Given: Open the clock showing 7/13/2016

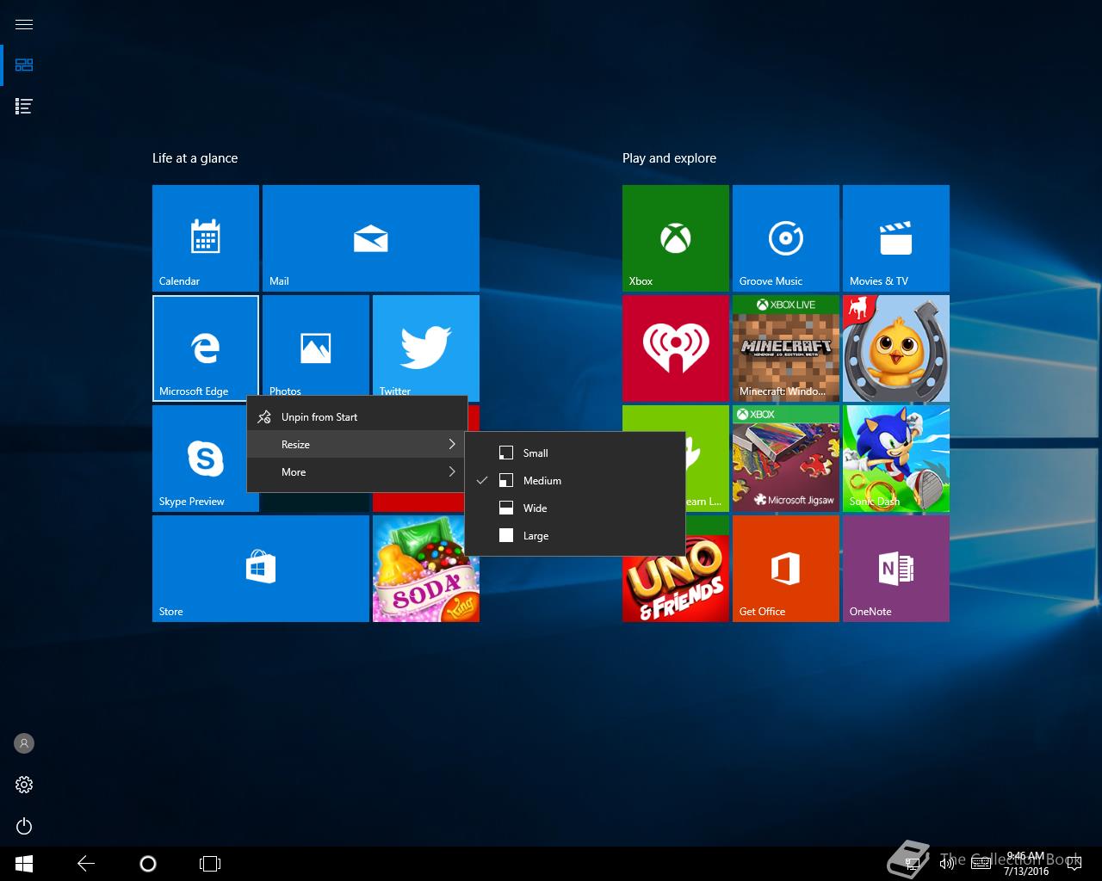Looking at the screenshot, I should point(1026,864).
